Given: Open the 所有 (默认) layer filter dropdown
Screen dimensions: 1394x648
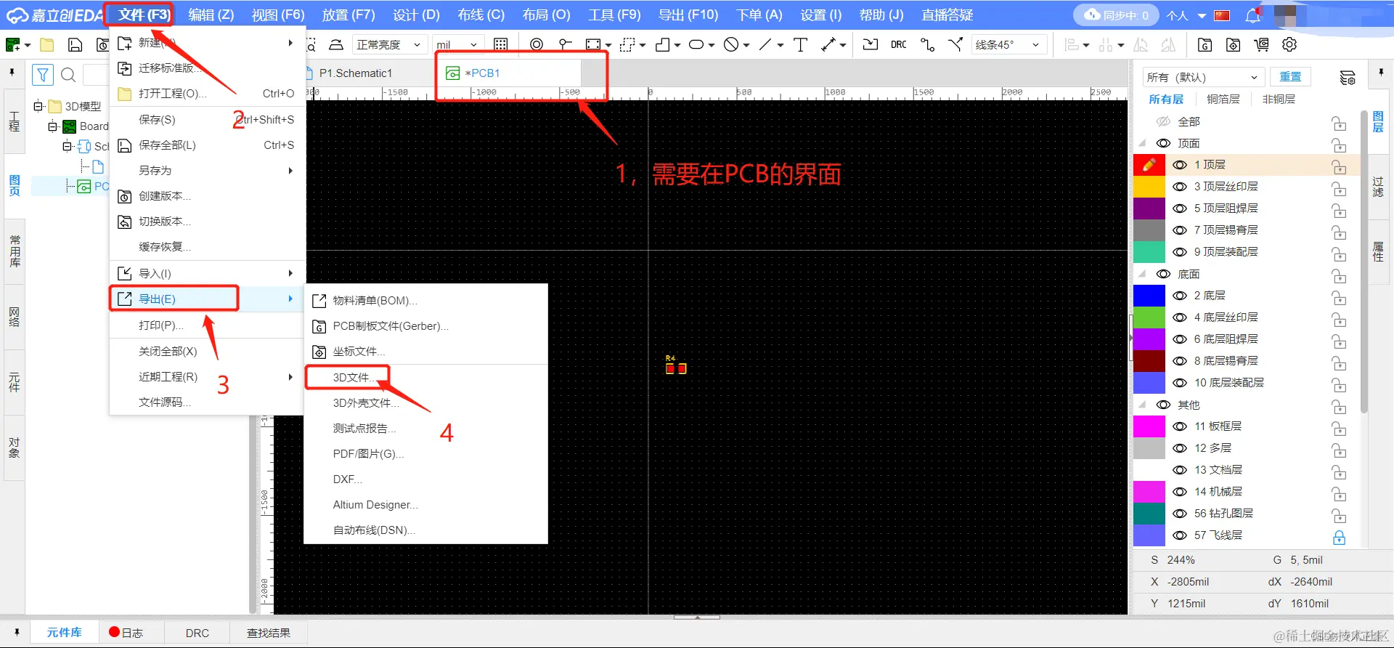Looking at the screenshot, I should [1202, 77].
